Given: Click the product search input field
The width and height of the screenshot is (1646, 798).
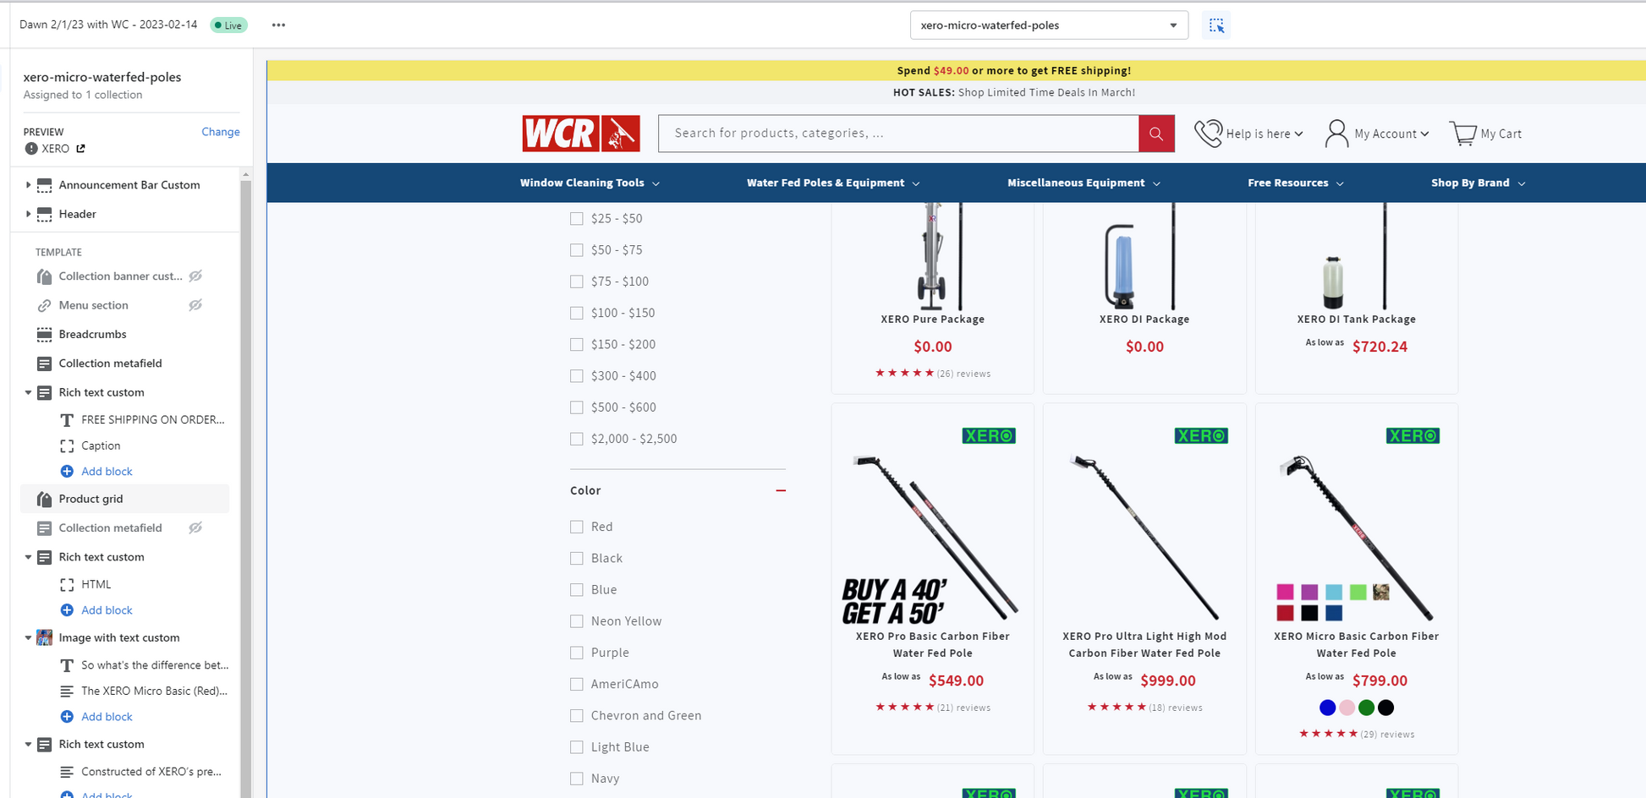Looking at the screenshot, I should click(x=898, y=134).
